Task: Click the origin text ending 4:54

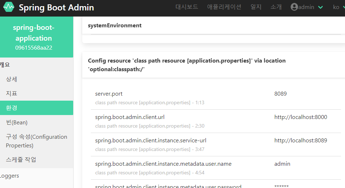Action: tap(150, 173)
